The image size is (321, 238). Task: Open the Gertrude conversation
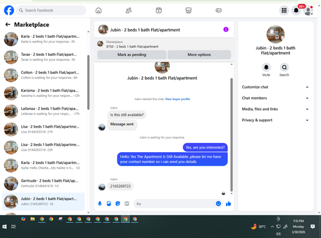tap(44, 183)
